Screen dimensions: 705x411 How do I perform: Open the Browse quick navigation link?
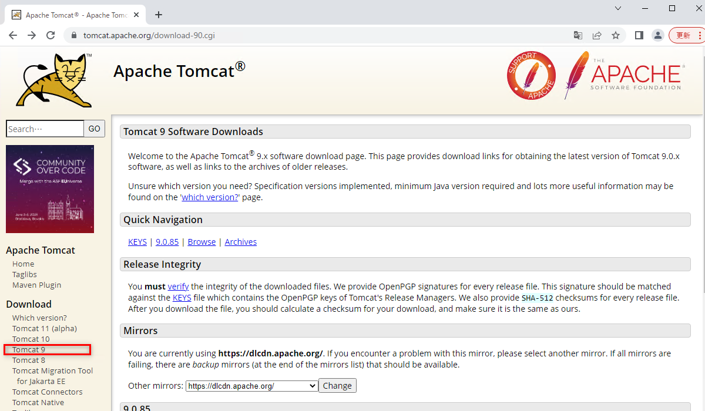[x=202, y=242]
